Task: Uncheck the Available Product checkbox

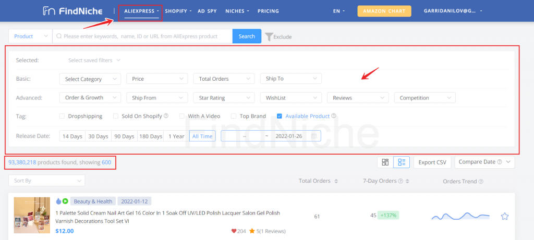Action: pos(280,116)
